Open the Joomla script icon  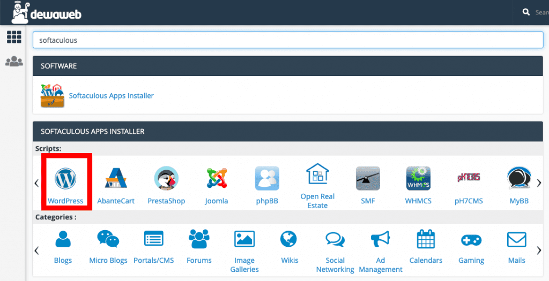point(217,178)
